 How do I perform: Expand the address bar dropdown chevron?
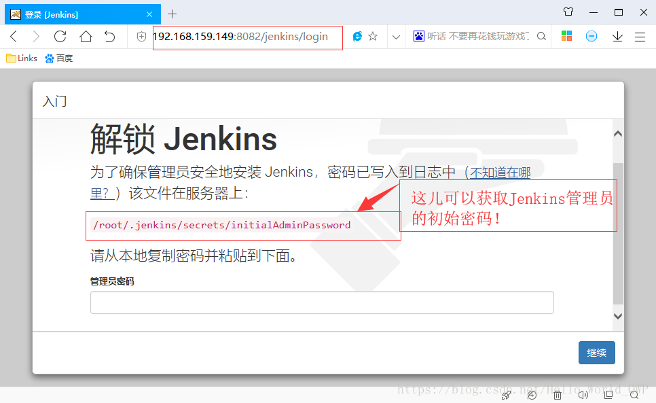pos(396,37)
